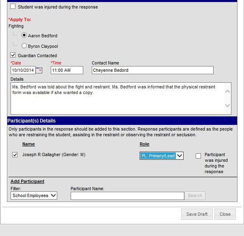This screenshot has width=244, height=236.
Task: Click the Search participant button
Action: click(195, 195)
